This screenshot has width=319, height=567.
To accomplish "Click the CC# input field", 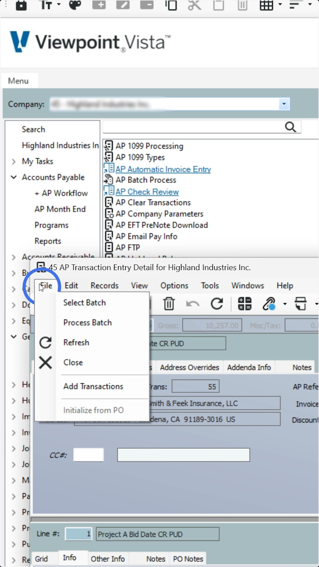I will pyautogui.click(x=89, y=455).
